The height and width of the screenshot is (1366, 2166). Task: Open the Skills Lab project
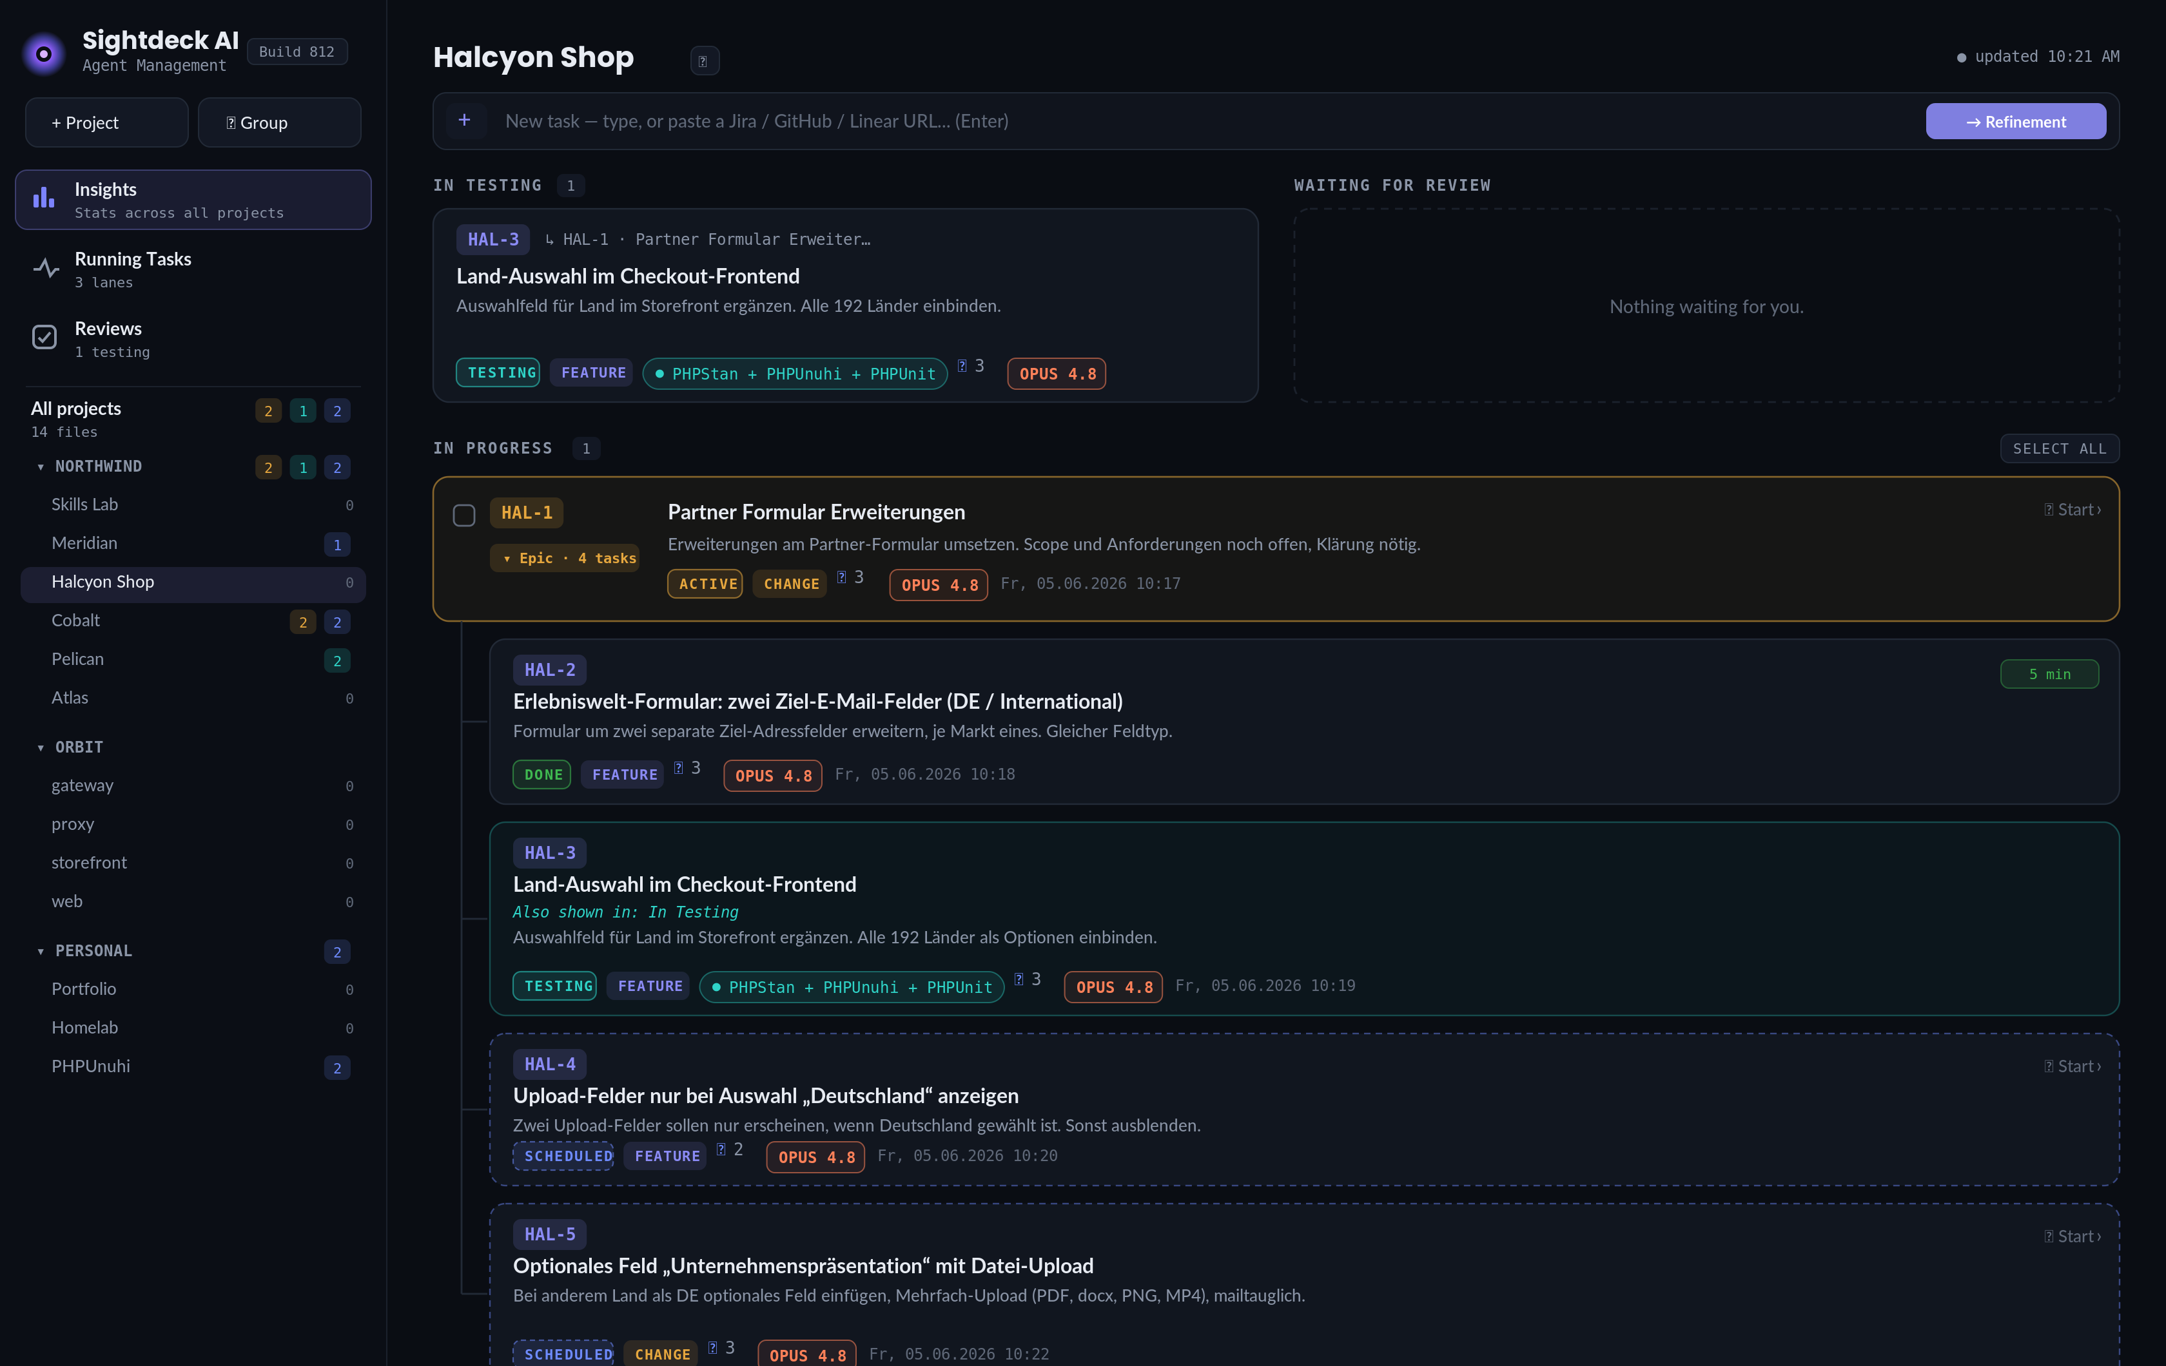tap(193, 505)
